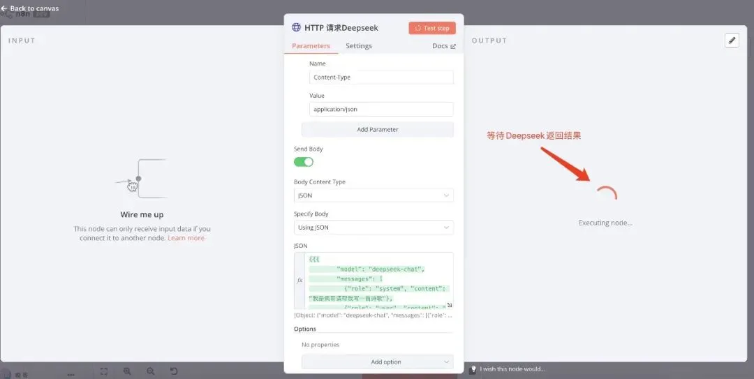
Task: Switch to the Settings tab
Action: coord(359,46)
